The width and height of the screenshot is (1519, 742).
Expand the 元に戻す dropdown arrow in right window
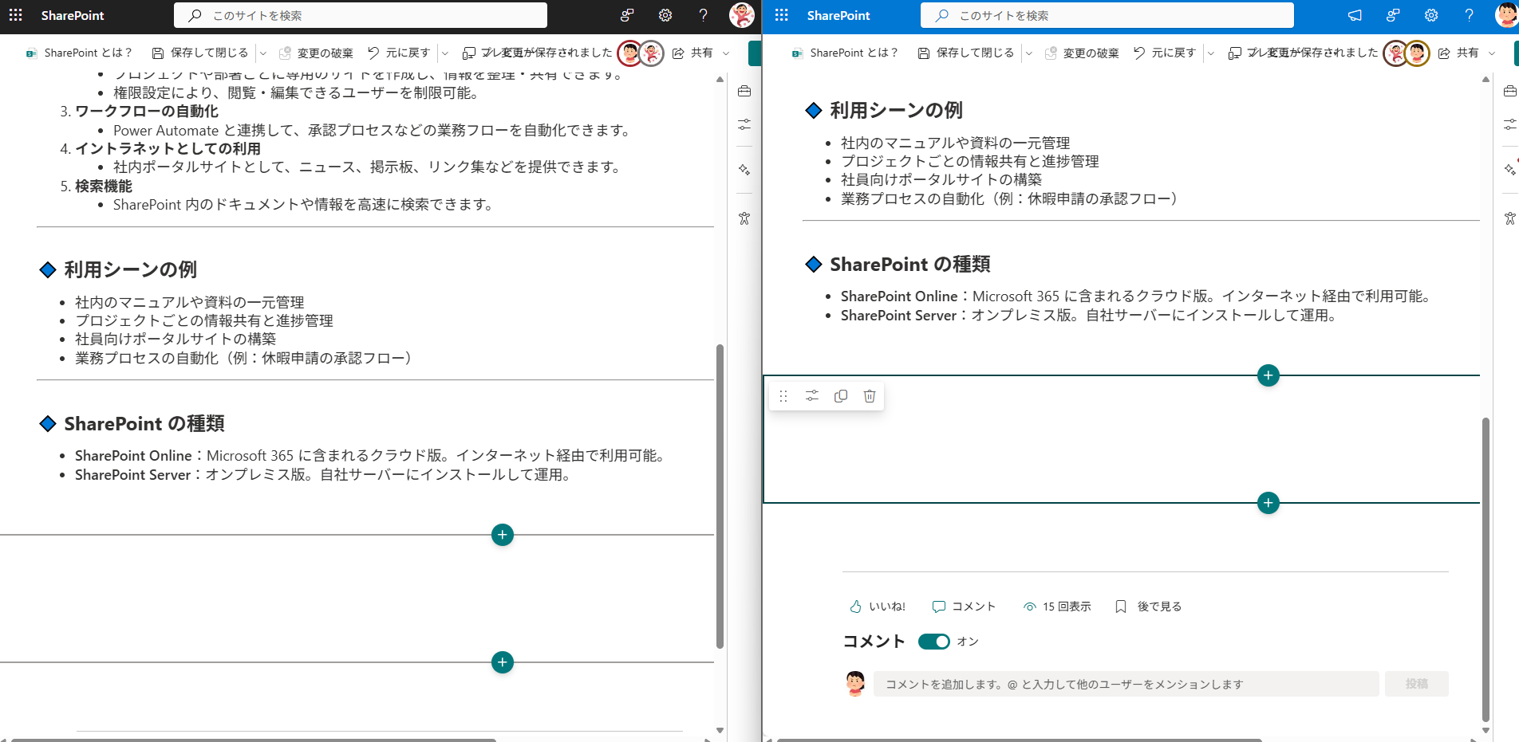(x=1211, y=53)
